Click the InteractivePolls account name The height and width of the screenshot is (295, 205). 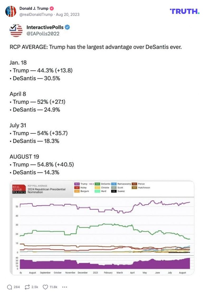[45, 27]
